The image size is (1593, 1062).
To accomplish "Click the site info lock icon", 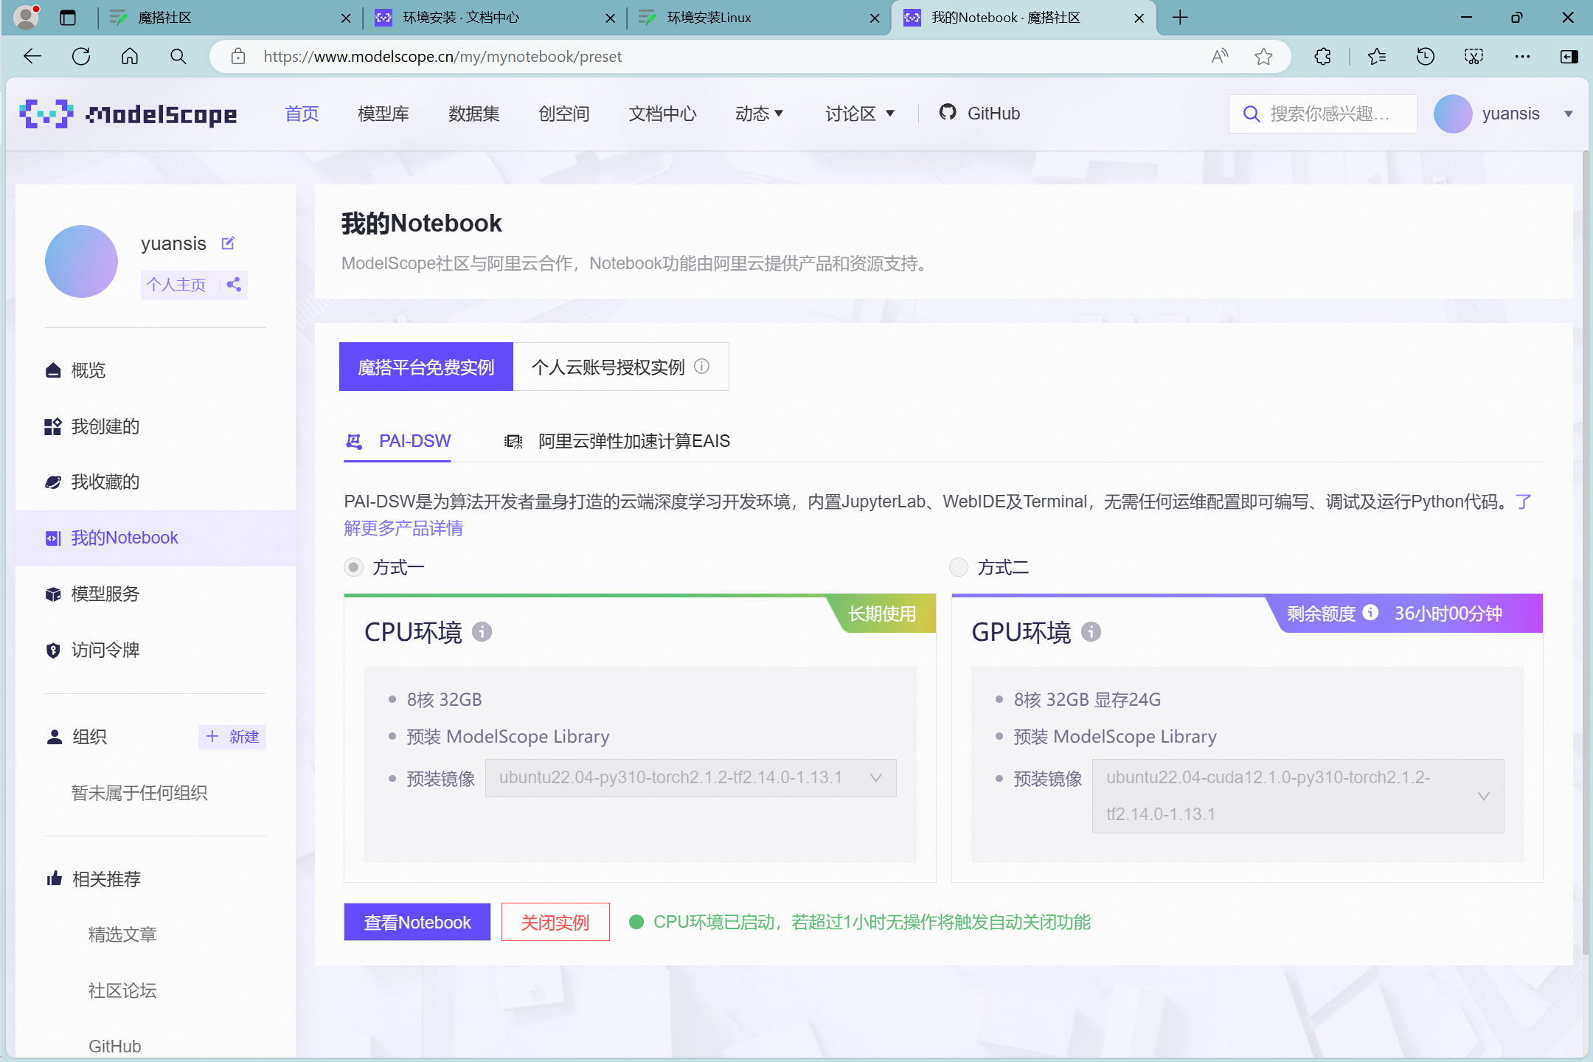I will point(237,56).
